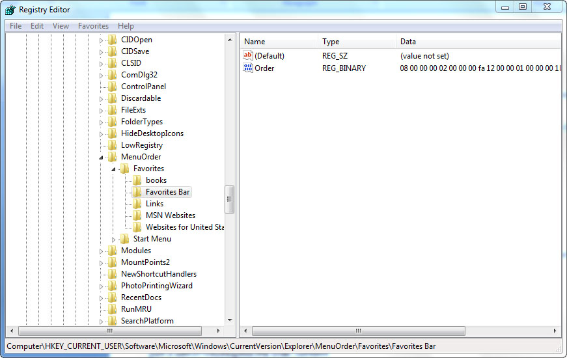Click the Links folder icon
Screen dimensions: 567x358
point(137,204)
